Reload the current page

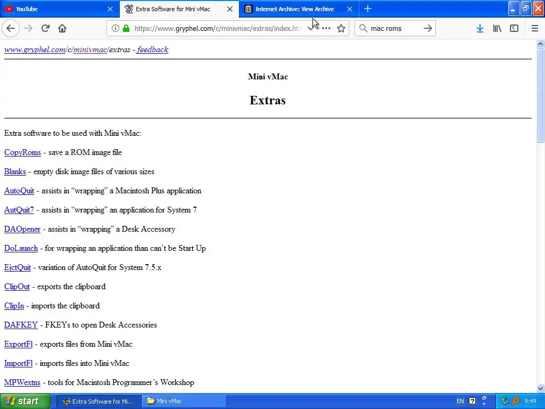[45, 28]
